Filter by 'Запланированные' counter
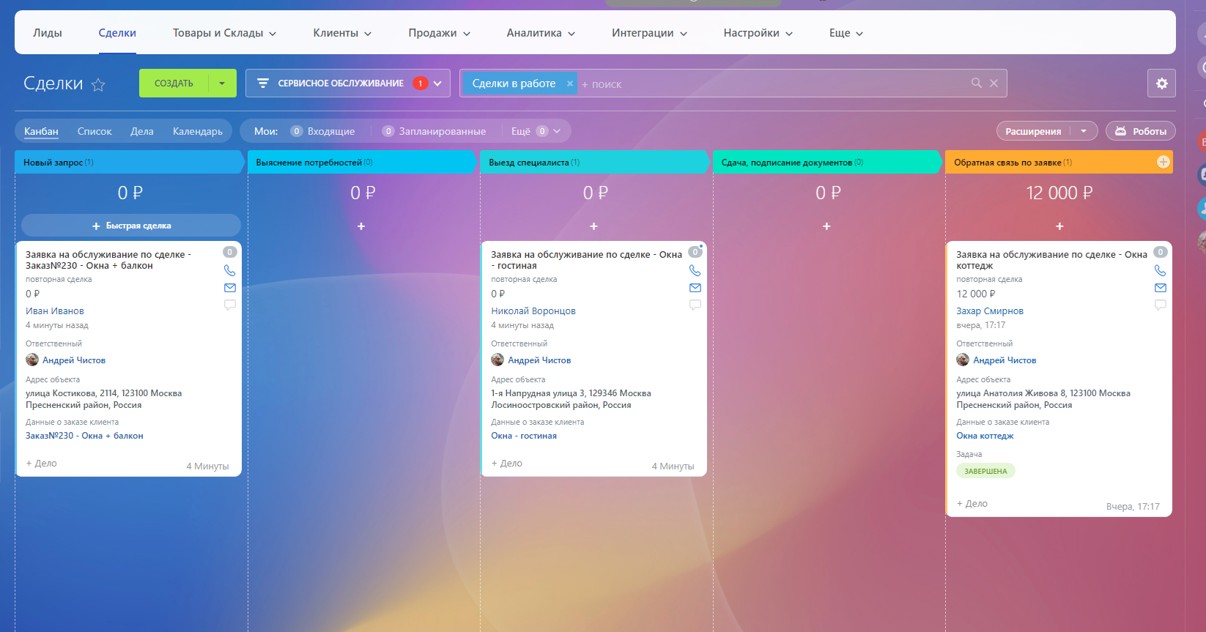Viewport: 1206px width, 632px height. [434, 131]
